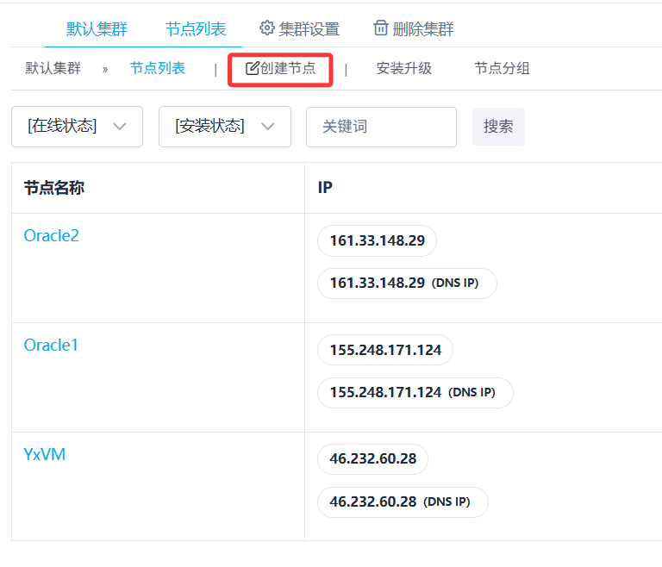Click the trash icon for delete cluster
662x567 pixels.
(381, 28)
